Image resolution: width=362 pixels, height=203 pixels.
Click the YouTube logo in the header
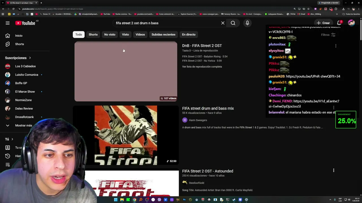25,23
